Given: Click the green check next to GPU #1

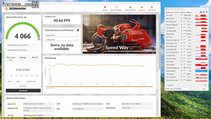Looking at the screenshot, I should [15, 104].
